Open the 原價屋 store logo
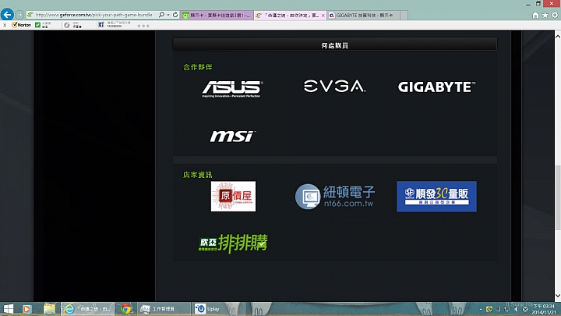Viewport: 561px width, 316px height. click(233, 197)
